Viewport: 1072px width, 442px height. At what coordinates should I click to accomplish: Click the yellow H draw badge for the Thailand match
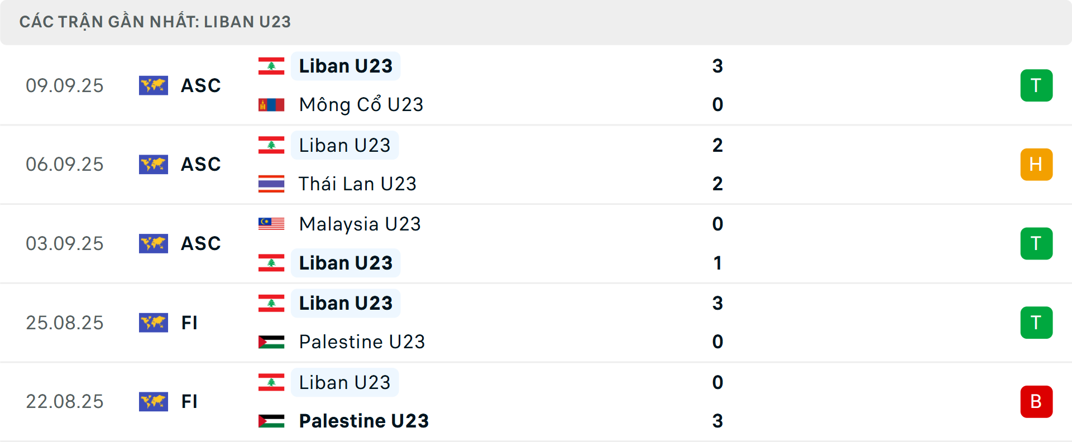(x=1036, y=164)
